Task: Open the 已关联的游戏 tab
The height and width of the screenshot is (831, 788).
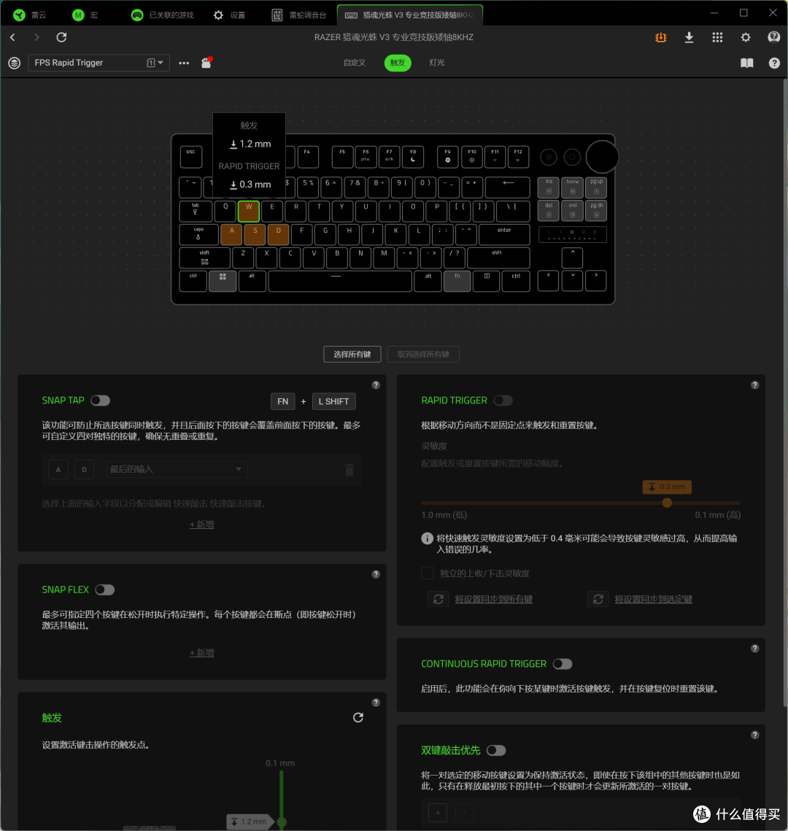Action: (163, 15)
